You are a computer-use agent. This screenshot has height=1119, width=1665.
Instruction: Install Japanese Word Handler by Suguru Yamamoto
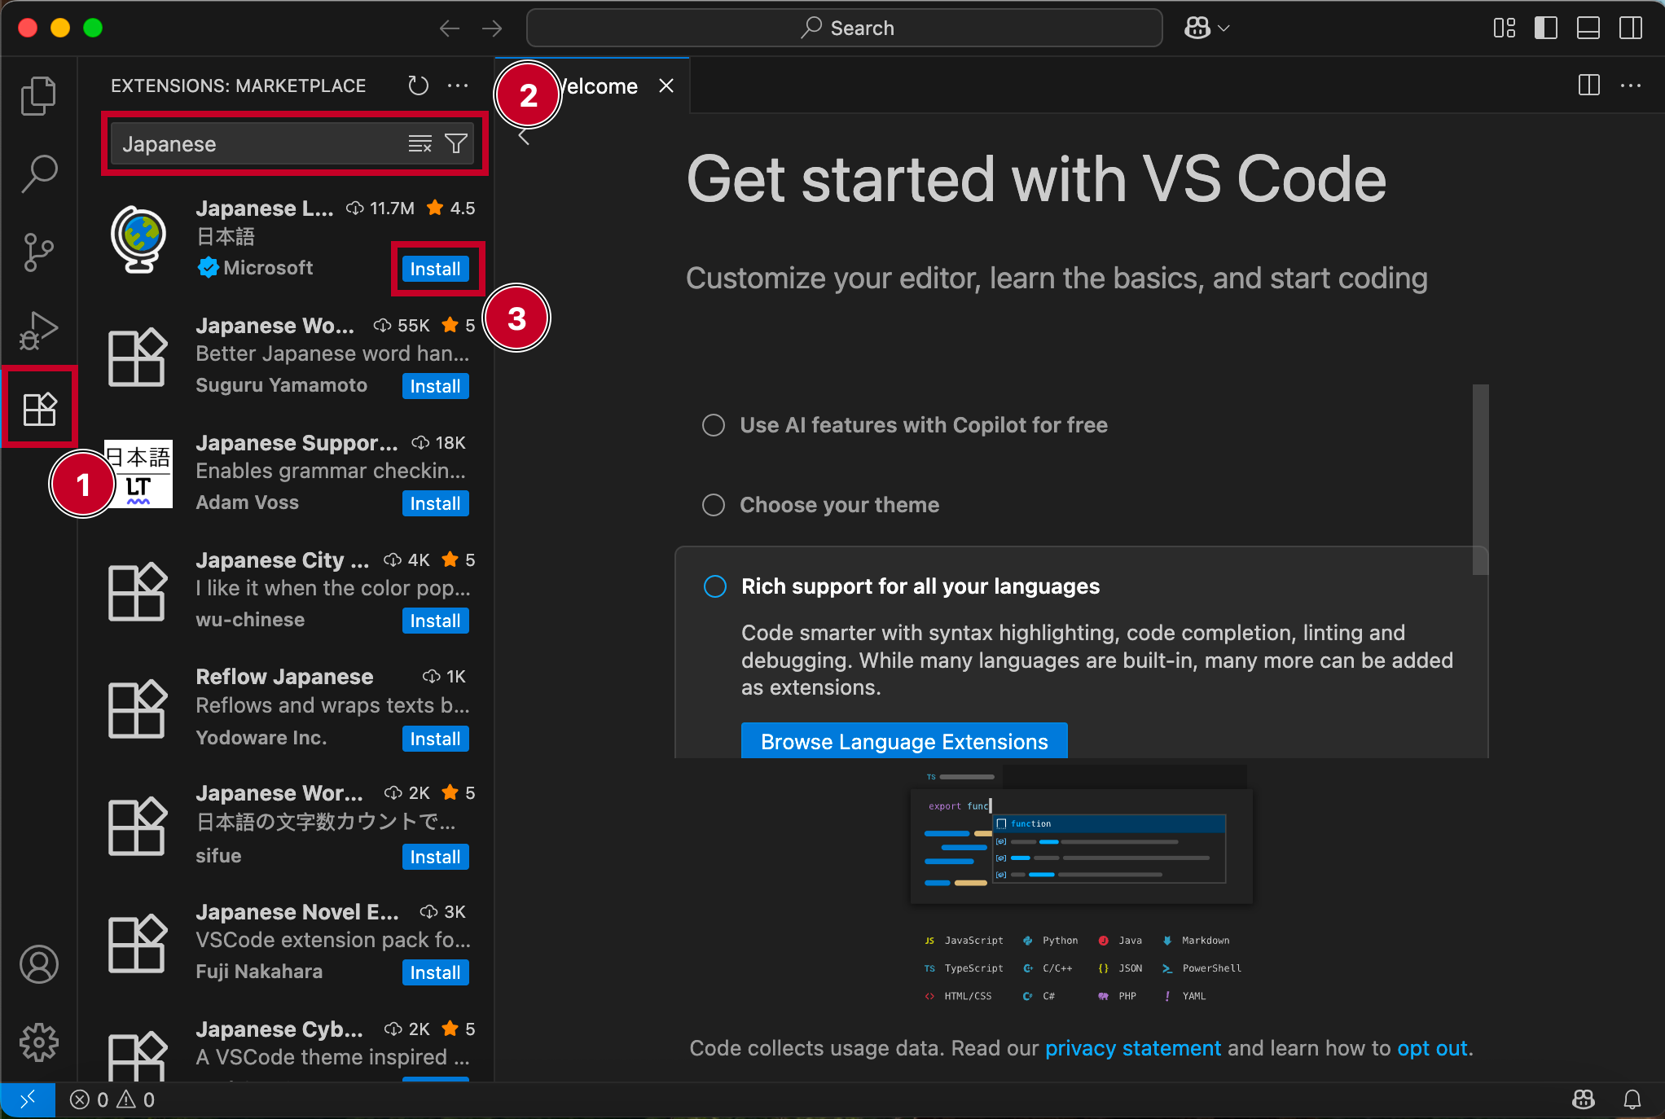[435, 386]
